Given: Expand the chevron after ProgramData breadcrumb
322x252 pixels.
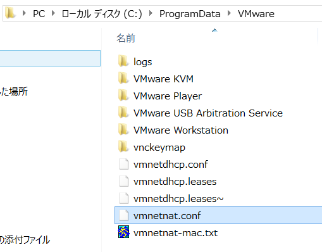Looking at the screenshot, I should 229,13.
